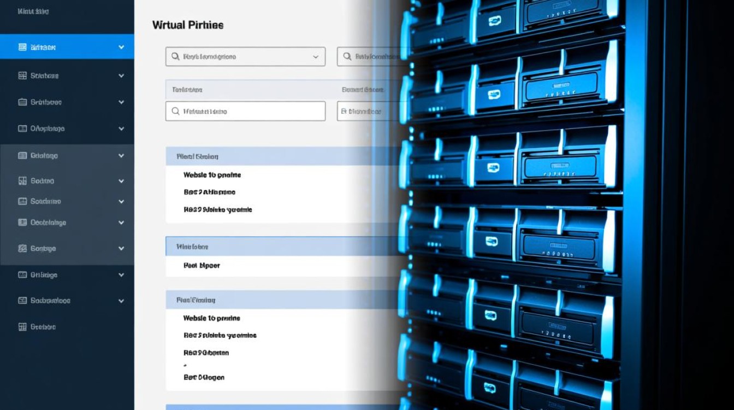Click the magnifier icon in the top-left search dropdown
Screen dimensions: 734x410
(x=175, y=56)
